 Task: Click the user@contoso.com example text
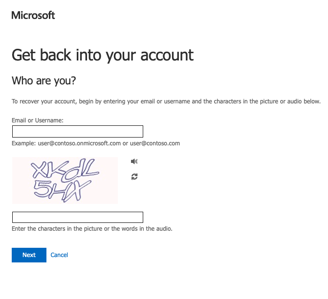pos(154,143)
